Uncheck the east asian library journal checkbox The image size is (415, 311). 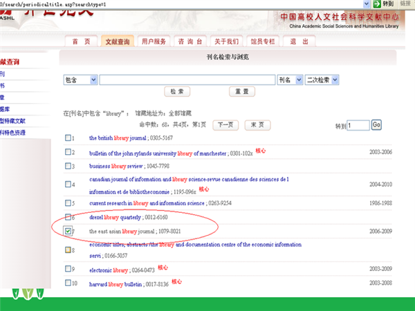(68, 231)
